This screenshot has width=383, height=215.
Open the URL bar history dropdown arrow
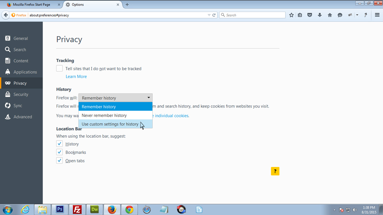click(x=209, y=15)
